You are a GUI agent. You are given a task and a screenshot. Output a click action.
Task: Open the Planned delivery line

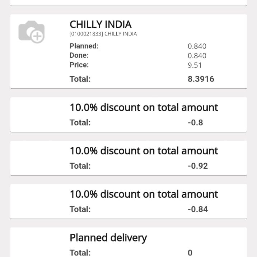click(x=108, y=238)
